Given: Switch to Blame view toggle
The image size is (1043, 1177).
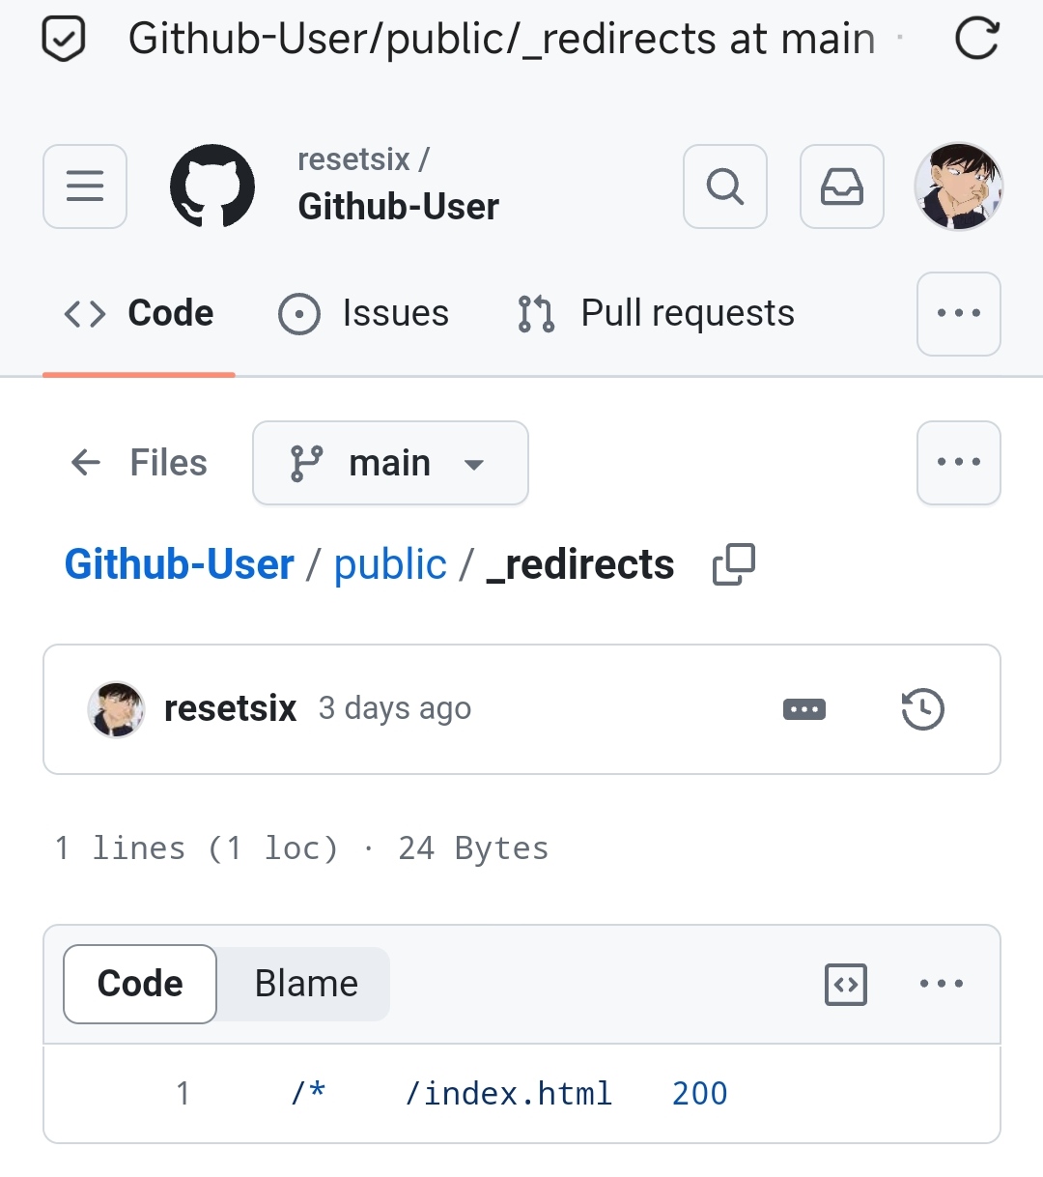Looking at the screenshot, I should click(306, 984).
